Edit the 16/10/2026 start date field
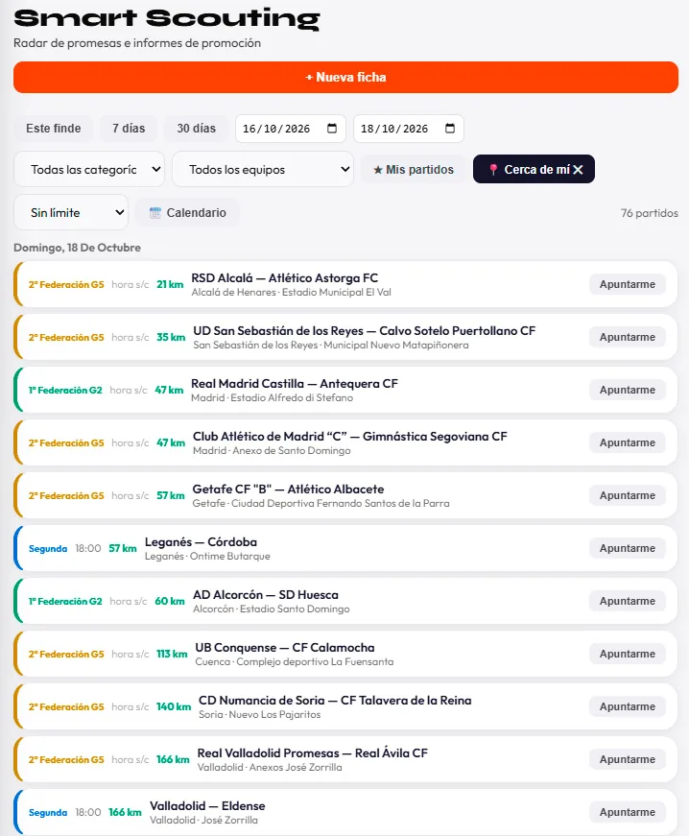The image size is (689, 836). (x=291, y=129)
